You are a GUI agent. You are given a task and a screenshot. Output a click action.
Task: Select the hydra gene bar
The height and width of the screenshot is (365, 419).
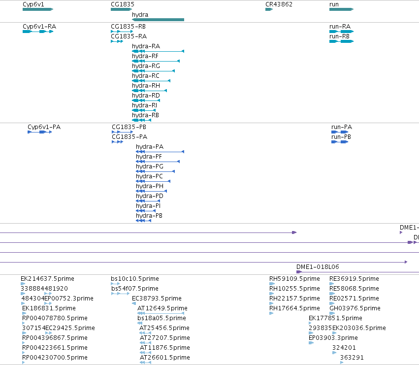click(x=158, y=20)
